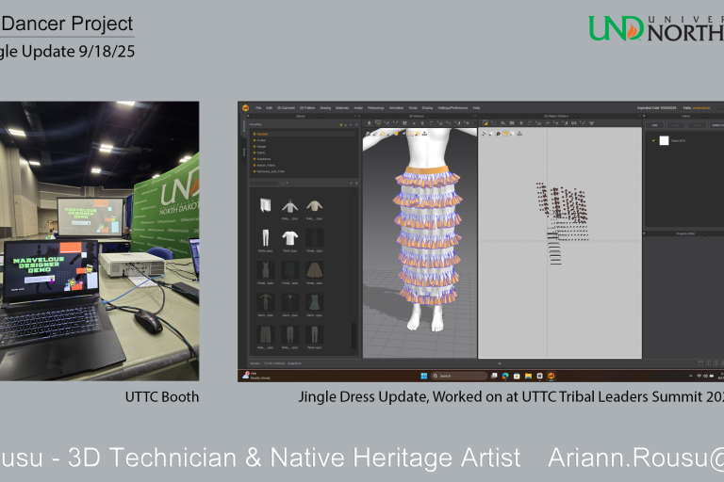Open the 3D Window title dropdown
The width and height of the screenshot is (724, 482).
[436, 116]
